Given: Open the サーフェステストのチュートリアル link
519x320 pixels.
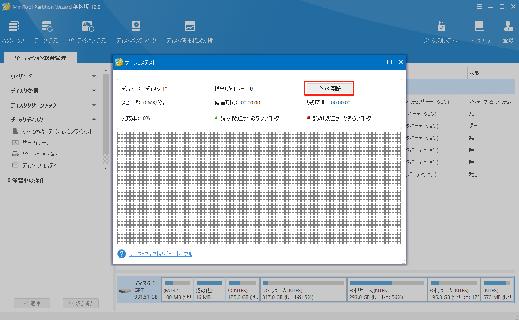Looking at the screenshot, I should pos(160,254).
